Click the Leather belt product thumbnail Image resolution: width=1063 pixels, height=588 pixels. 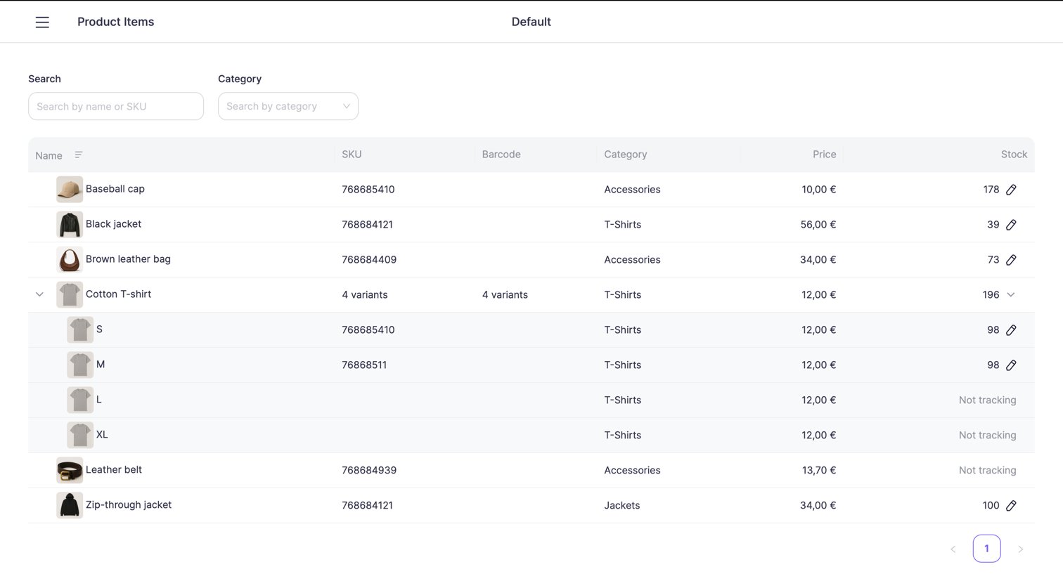point(70,470)
